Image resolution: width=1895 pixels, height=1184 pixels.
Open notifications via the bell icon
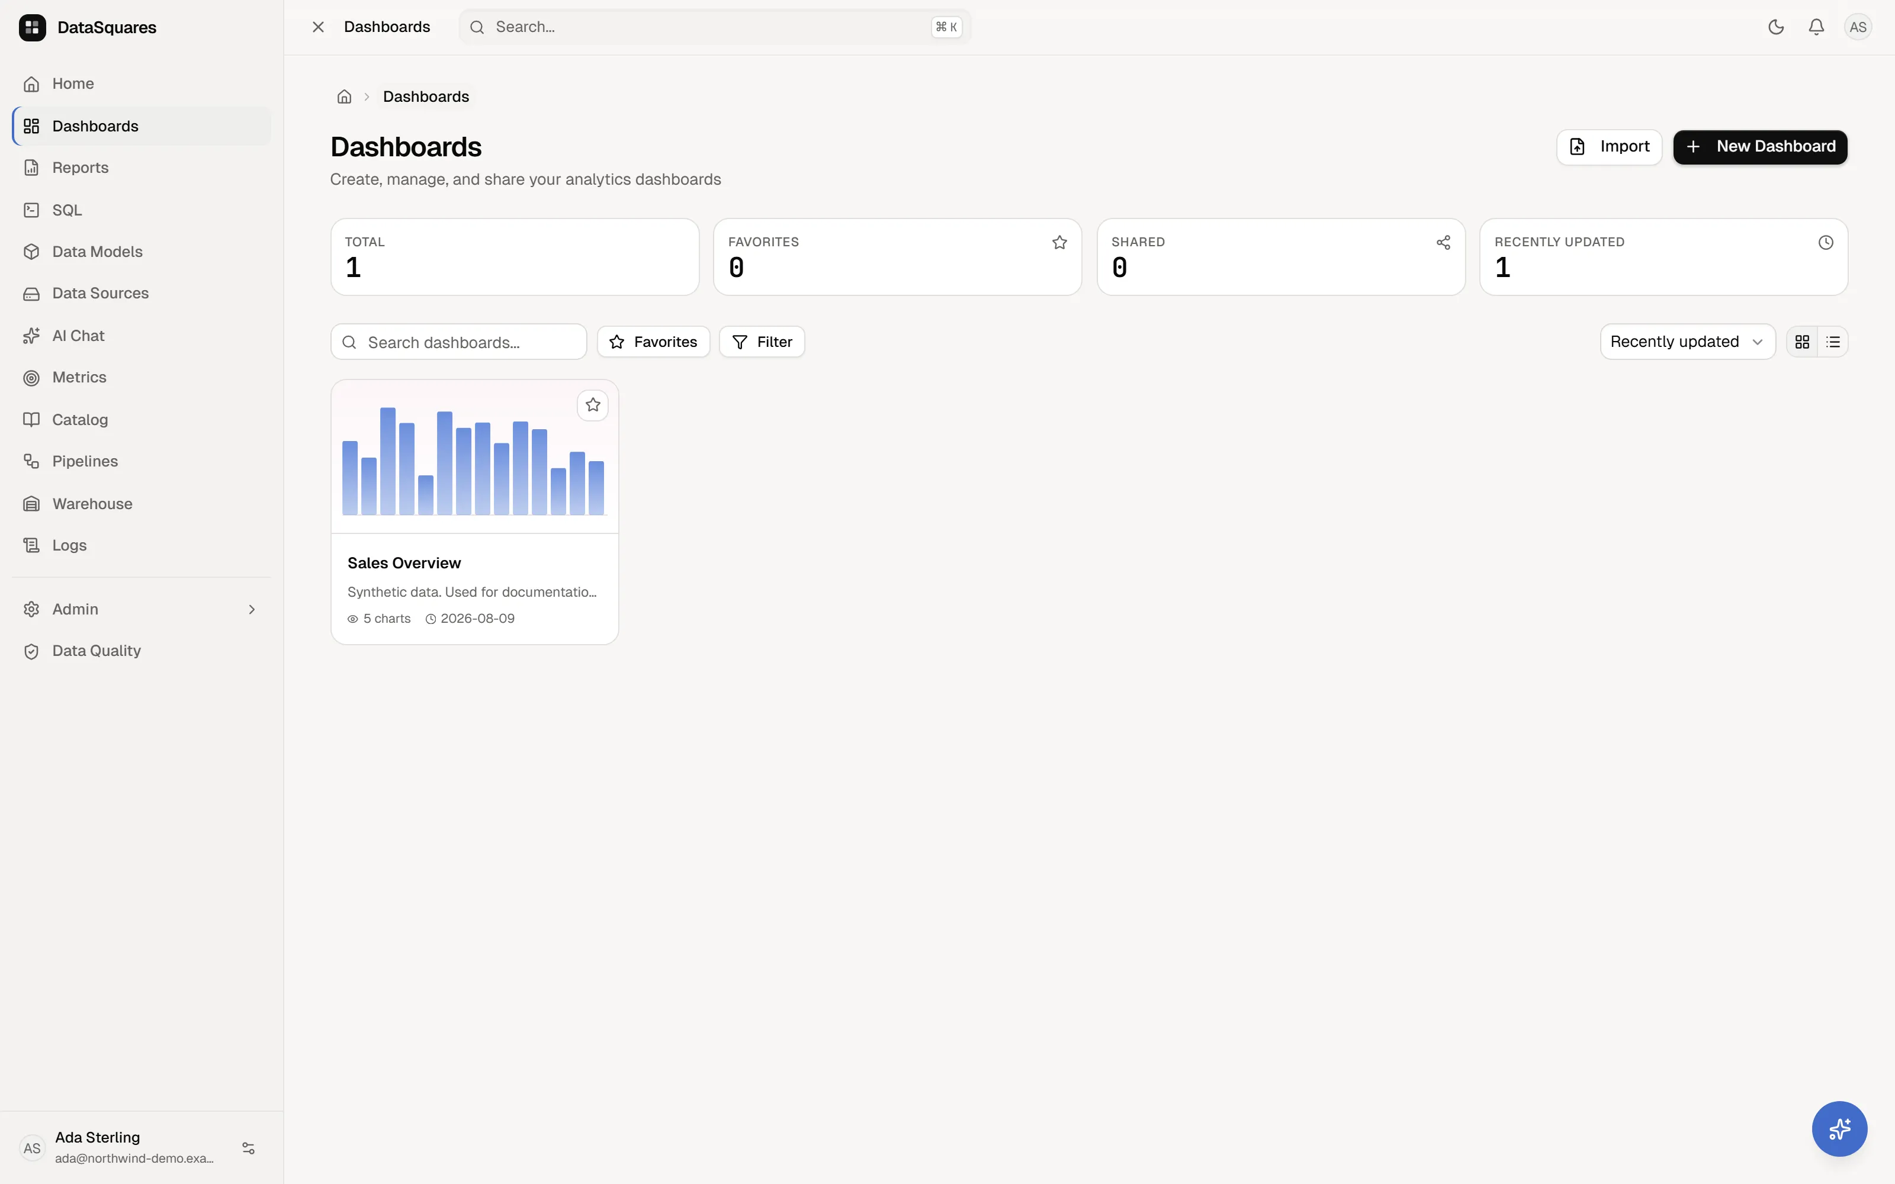[1816, 27]
